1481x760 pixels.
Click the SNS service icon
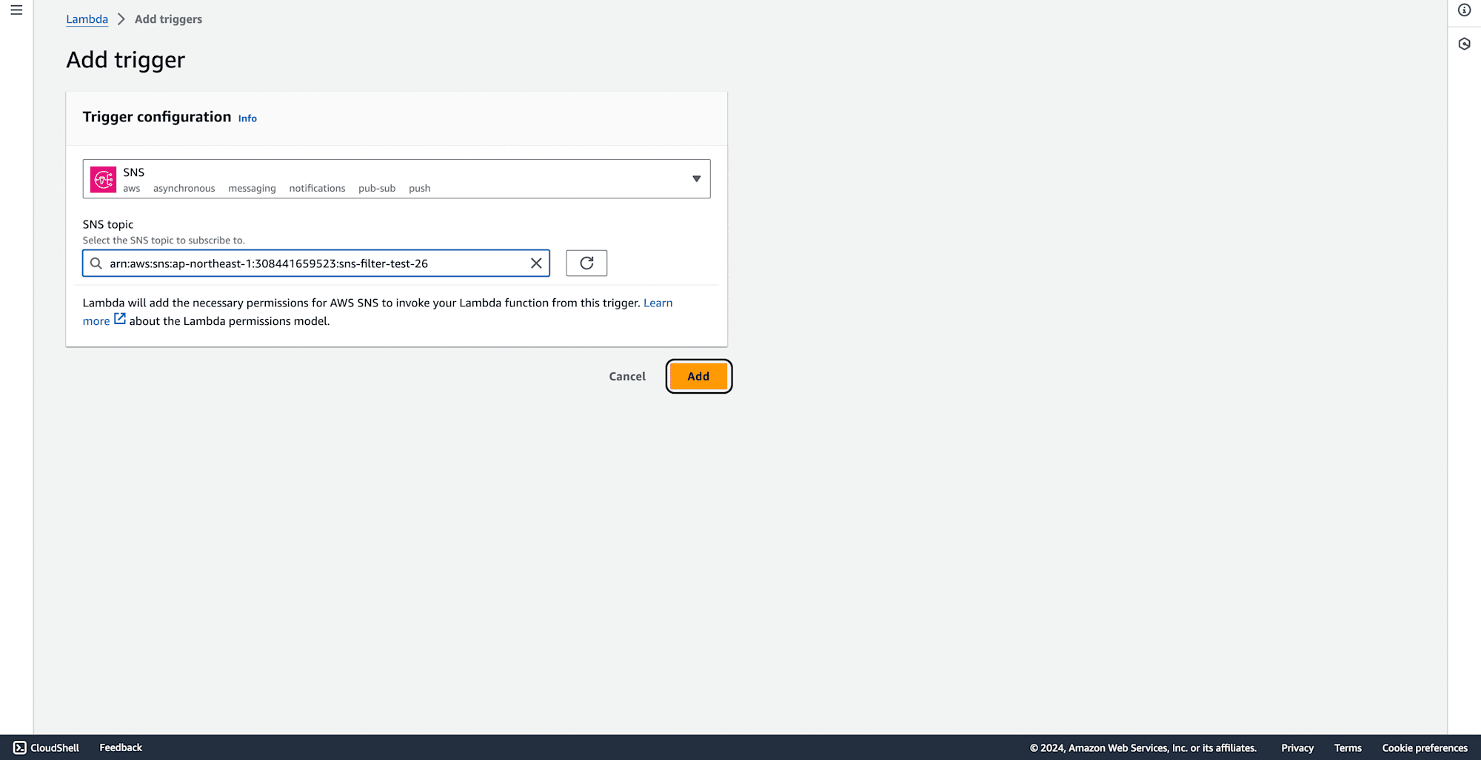coord(103,179)
